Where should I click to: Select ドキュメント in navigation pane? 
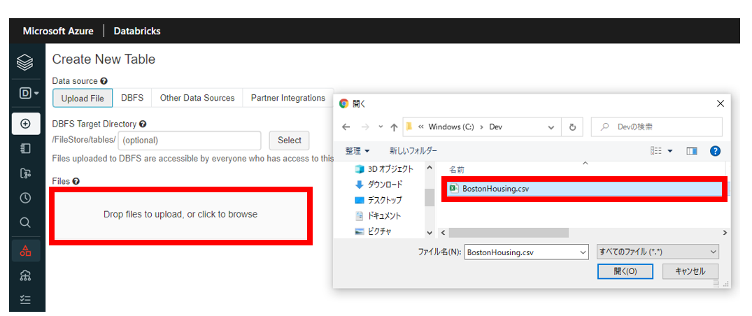(378, 216)
